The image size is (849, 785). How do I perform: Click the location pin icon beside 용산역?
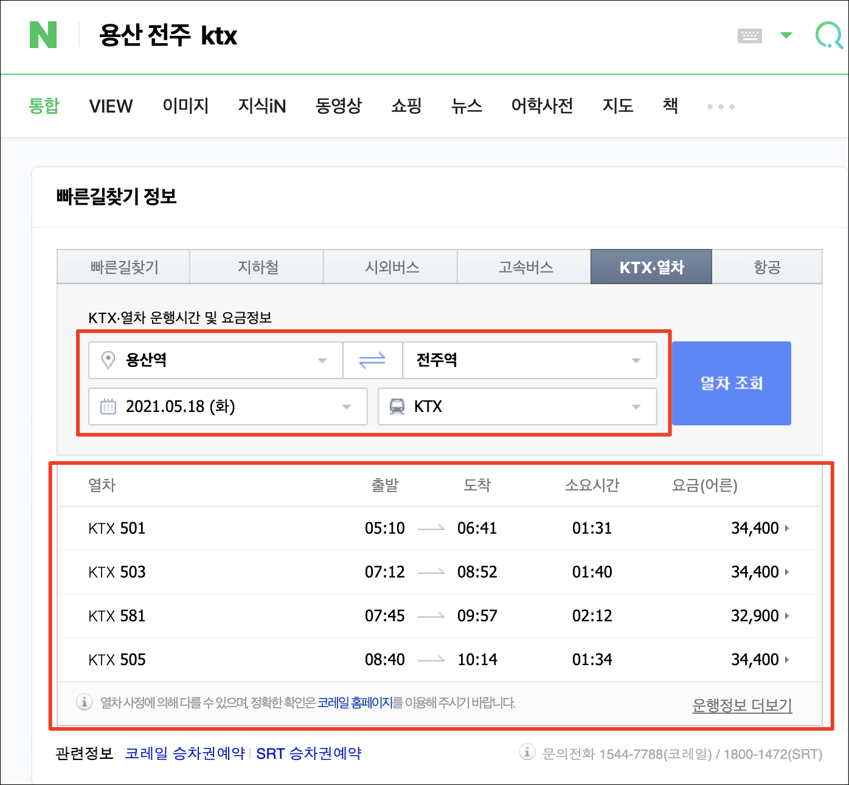(108, 360)
